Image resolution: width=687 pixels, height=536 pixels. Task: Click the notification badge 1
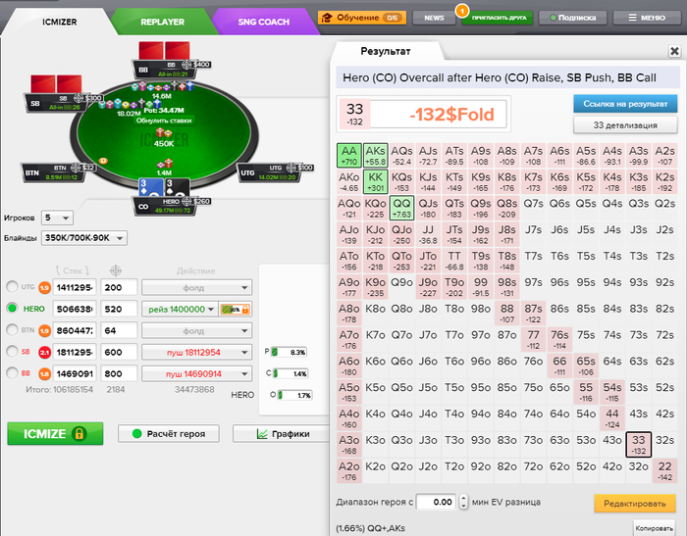click(462, 10)
